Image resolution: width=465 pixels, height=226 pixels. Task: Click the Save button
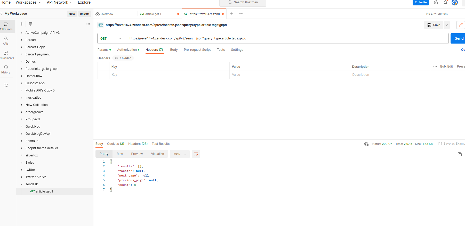434,25
